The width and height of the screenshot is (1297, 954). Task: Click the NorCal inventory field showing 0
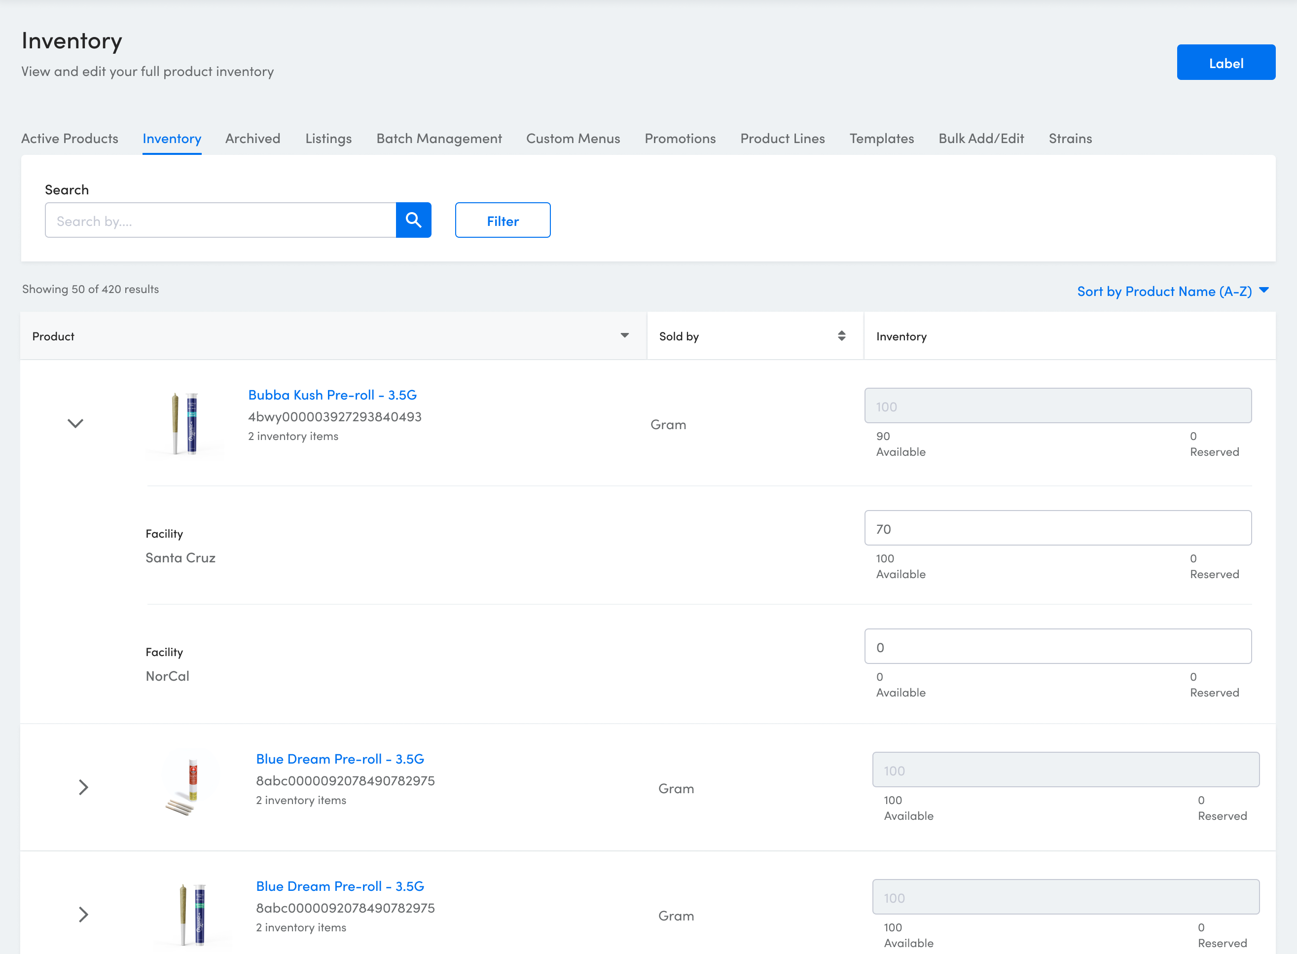(1058, 646)
